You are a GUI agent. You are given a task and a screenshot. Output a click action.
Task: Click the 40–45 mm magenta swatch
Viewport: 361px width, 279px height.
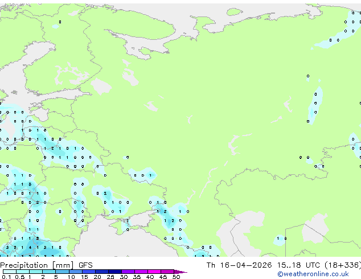(154, 272)
